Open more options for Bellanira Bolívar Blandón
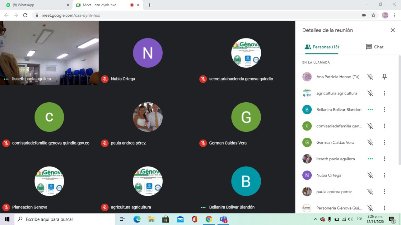The height and width of the screenshot is (225, 401). click(384, 110)
